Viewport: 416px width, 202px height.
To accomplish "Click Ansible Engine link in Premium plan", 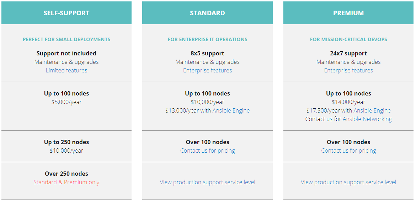I will coord(372,110).
